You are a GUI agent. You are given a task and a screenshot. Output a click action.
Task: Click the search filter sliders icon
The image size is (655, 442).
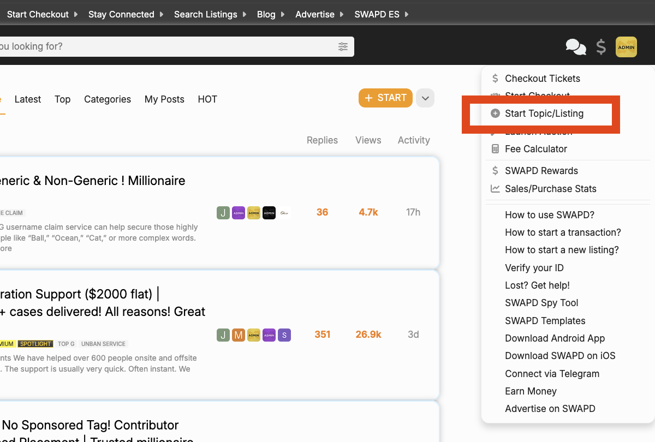click(x=343, y=46)
